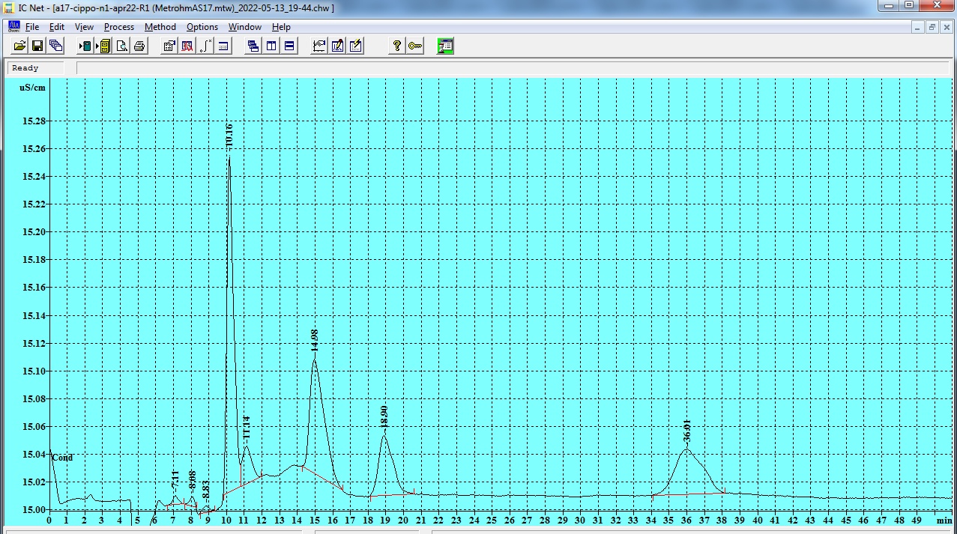This screenshot has height=534, width=957.
Task: Open the Help menu
Action: 281,27
